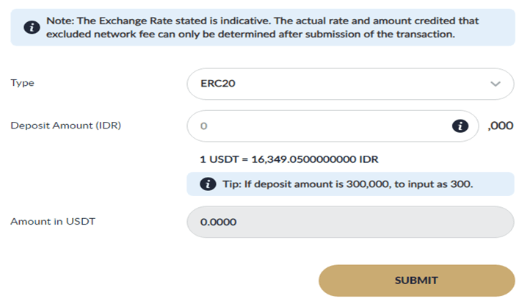
Task: Click the "Deposit Amount (IDR)" label
Action: (65, 126)
